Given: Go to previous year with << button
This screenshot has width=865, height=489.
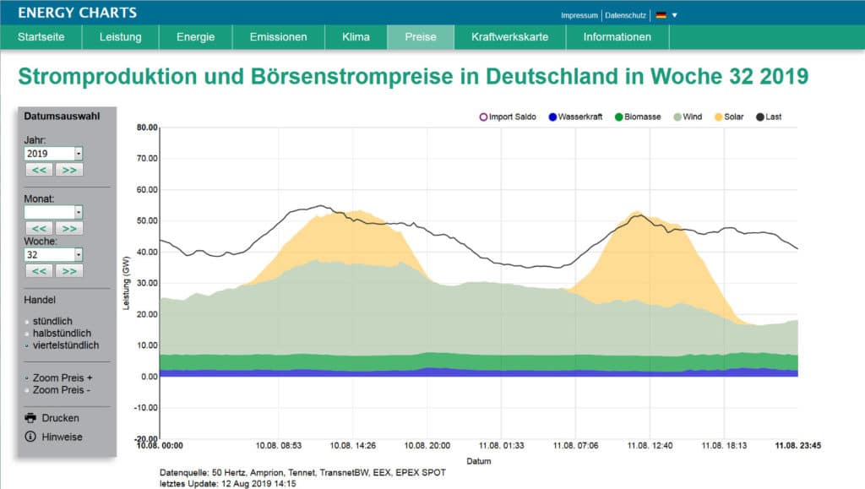Looking at the screenshot, I should (39, 170).
